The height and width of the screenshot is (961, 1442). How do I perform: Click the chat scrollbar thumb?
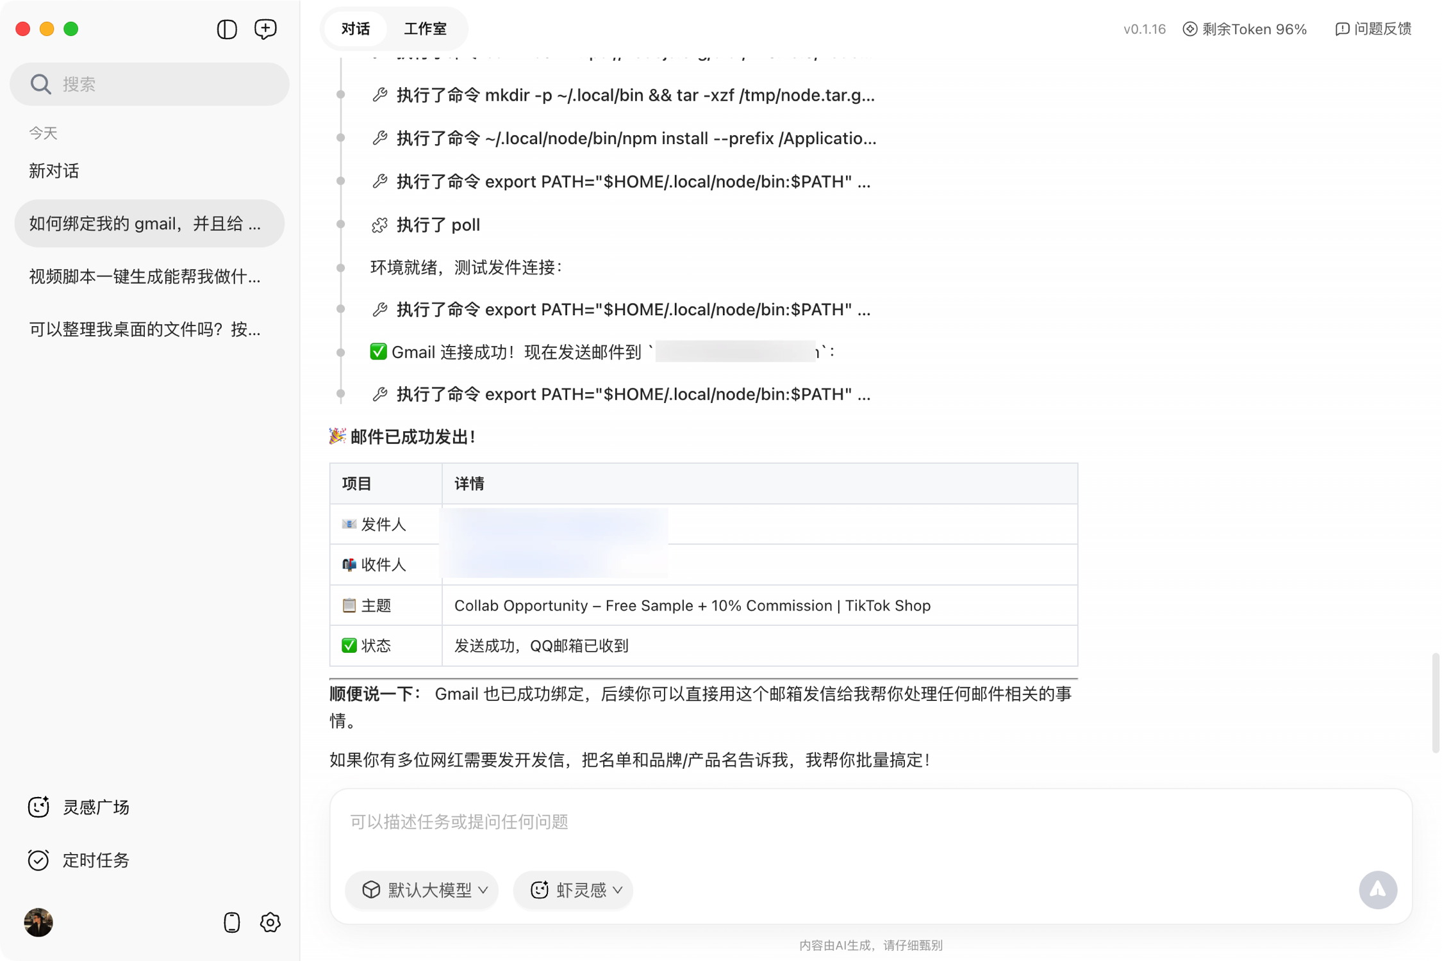tap(1435, 703)
